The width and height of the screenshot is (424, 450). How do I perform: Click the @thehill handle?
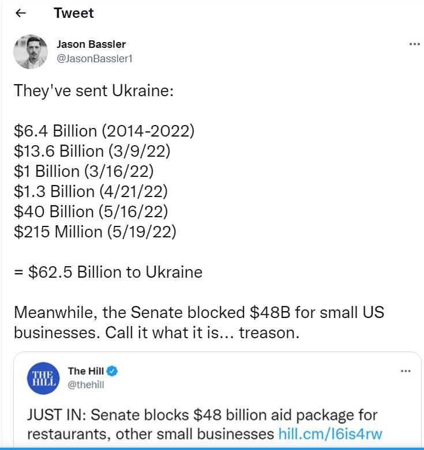point(86,384)
